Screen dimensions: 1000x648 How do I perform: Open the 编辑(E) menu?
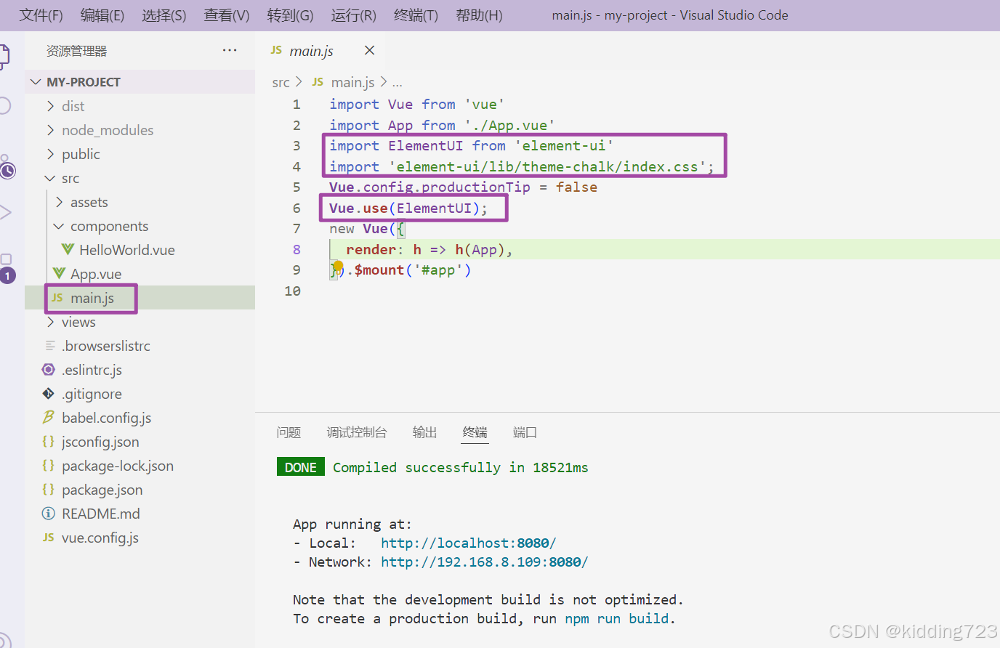pyautogui.click(x=102, y=15)
